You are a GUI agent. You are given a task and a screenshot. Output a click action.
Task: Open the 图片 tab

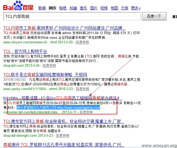tap(94, 8)
